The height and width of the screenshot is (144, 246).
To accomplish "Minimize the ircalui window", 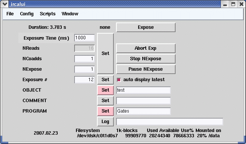I will tap(225, 4).
